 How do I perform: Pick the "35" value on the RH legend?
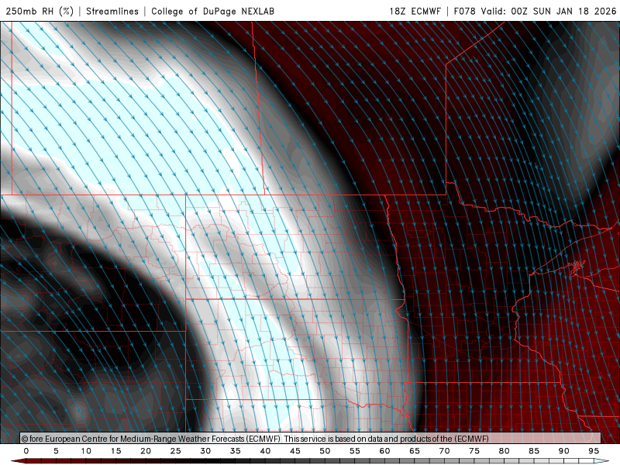(x=236, y=451)
